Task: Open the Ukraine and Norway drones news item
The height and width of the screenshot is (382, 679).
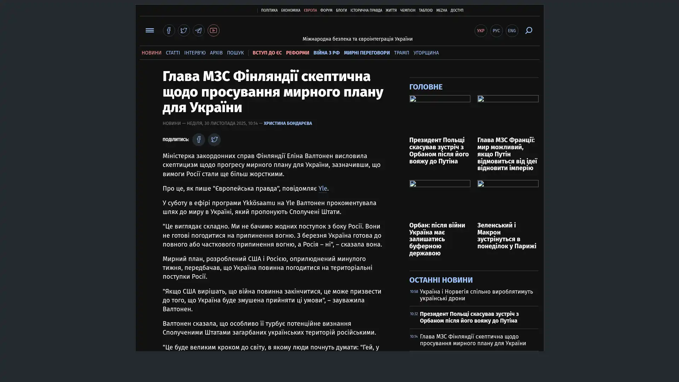Action: (x=476, y=295)
